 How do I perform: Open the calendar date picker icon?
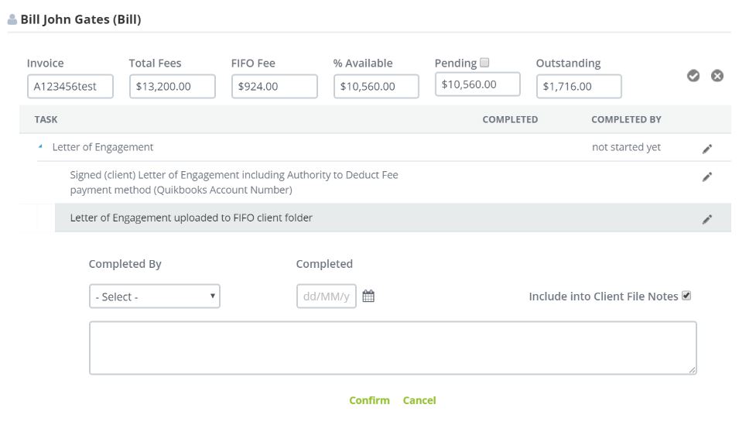point(368,296)
